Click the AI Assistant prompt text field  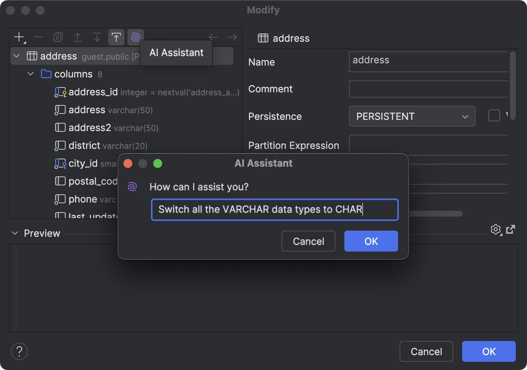(x=274, y=210)
